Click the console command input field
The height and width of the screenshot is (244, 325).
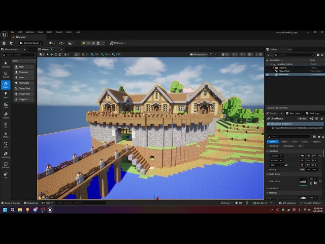point(80,203)
